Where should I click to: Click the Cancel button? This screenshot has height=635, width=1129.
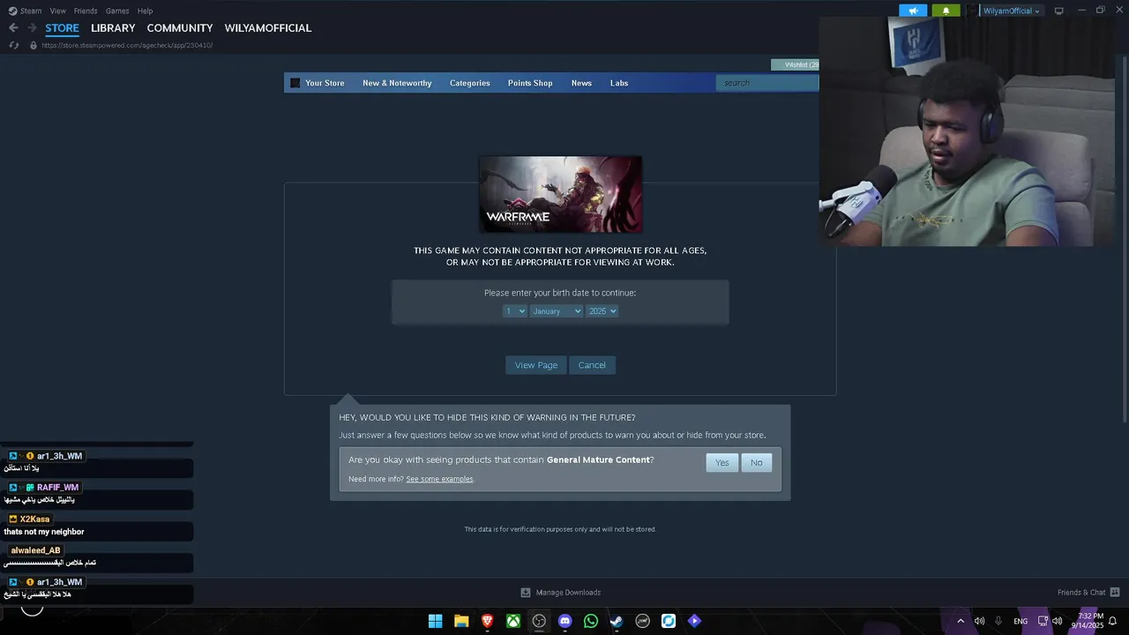[592, 365]
